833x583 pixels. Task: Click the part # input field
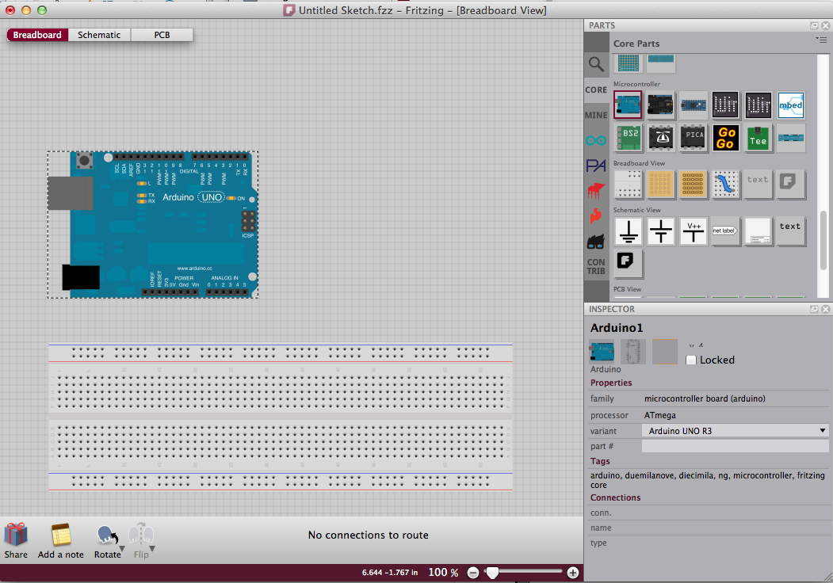tap(736, 446)
